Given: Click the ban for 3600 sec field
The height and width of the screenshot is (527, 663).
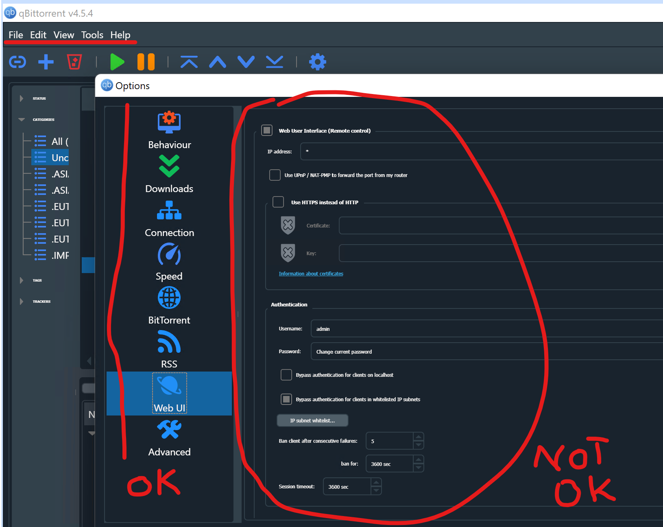Looking at the screenshot, I should tap(390, 464).
